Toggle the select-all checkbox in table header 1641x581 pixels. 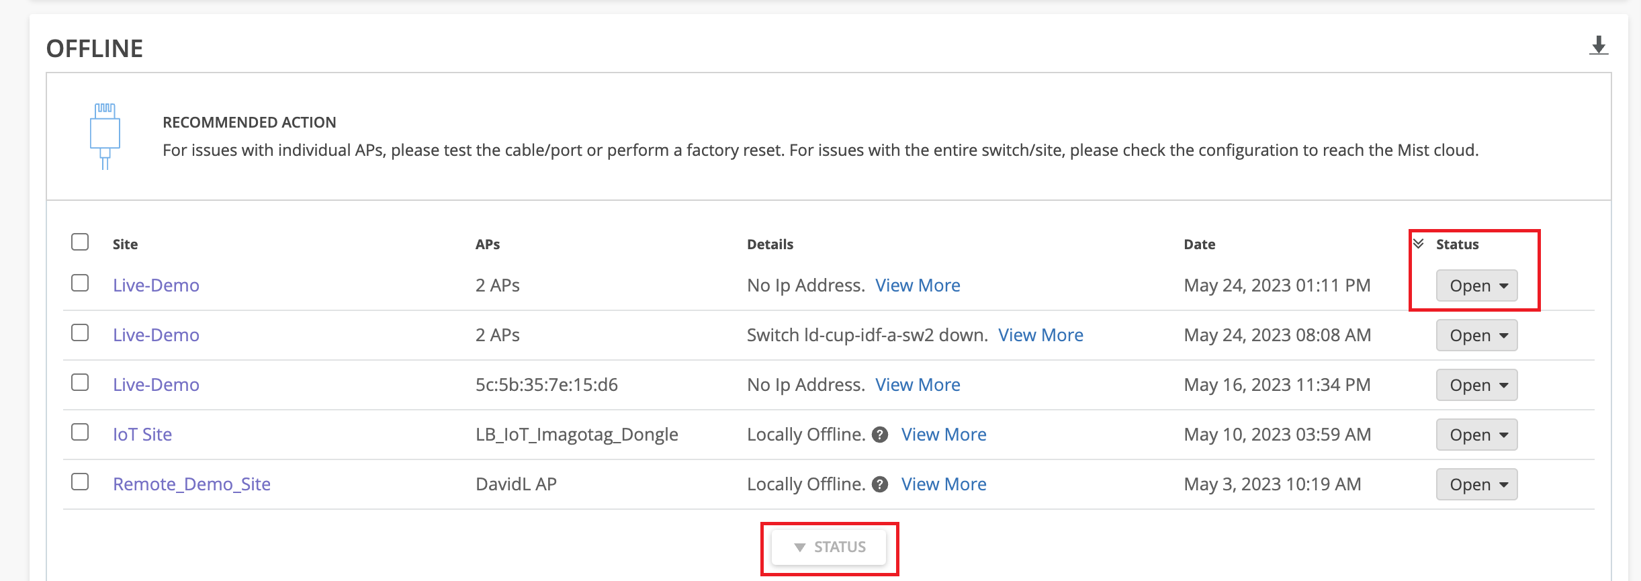80,242
